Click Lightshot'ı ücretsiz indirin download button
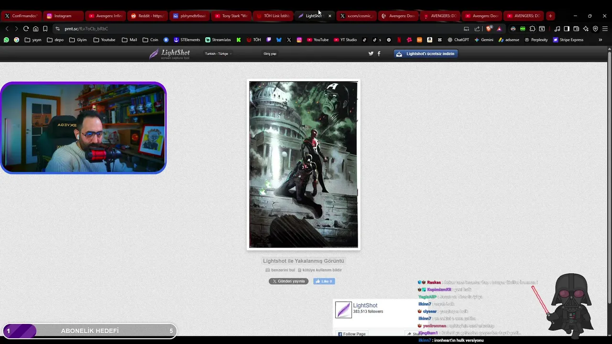612x344 pixels. (x=426, y=54)
